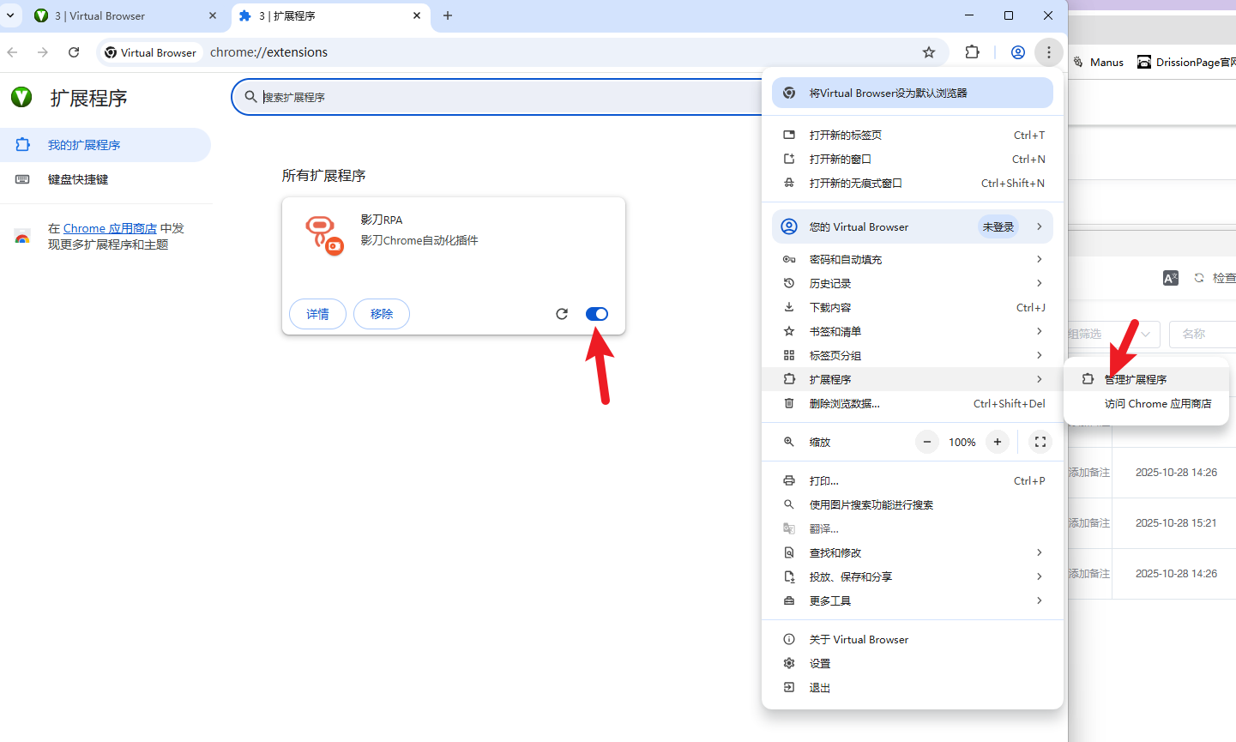Select 管理扩展程序 in the submenu
The height and width of the screenshot is (742, 1236).
pyautogui.click(x=1147, y=379)
